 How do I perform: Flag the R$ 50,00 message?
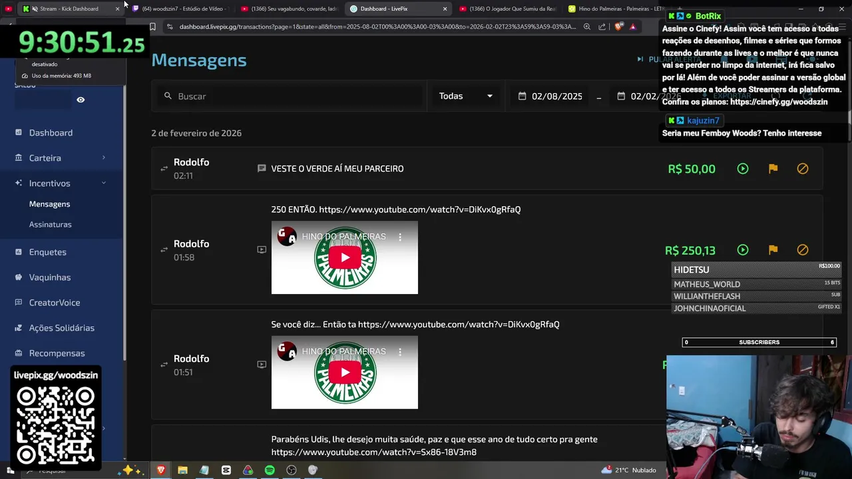pos(773,169)
